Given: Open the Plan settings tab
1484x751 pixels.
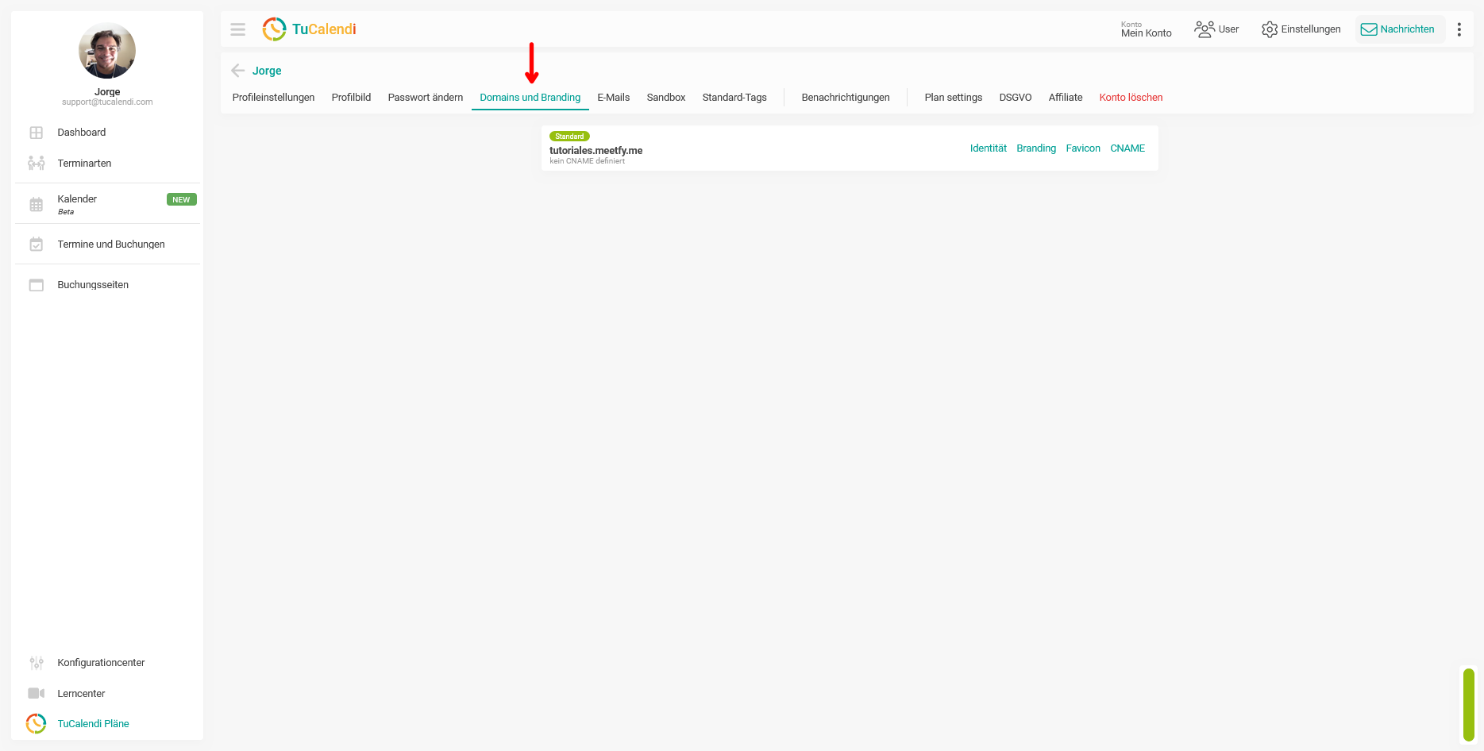Looking at the screenshot, I should pos(954,98).
